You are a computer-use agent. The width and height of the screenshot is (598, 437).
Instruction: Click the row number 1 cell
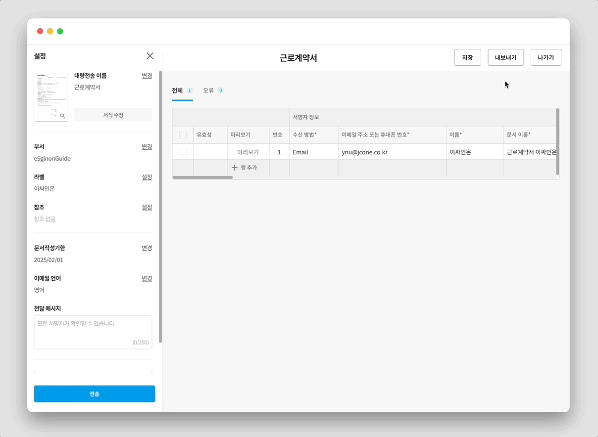pos(279,152)
